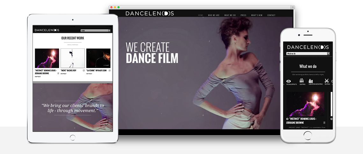Click the plus new-tab button in browser
This screenshot has height=154, width=363.
click(x=292, y=7)
